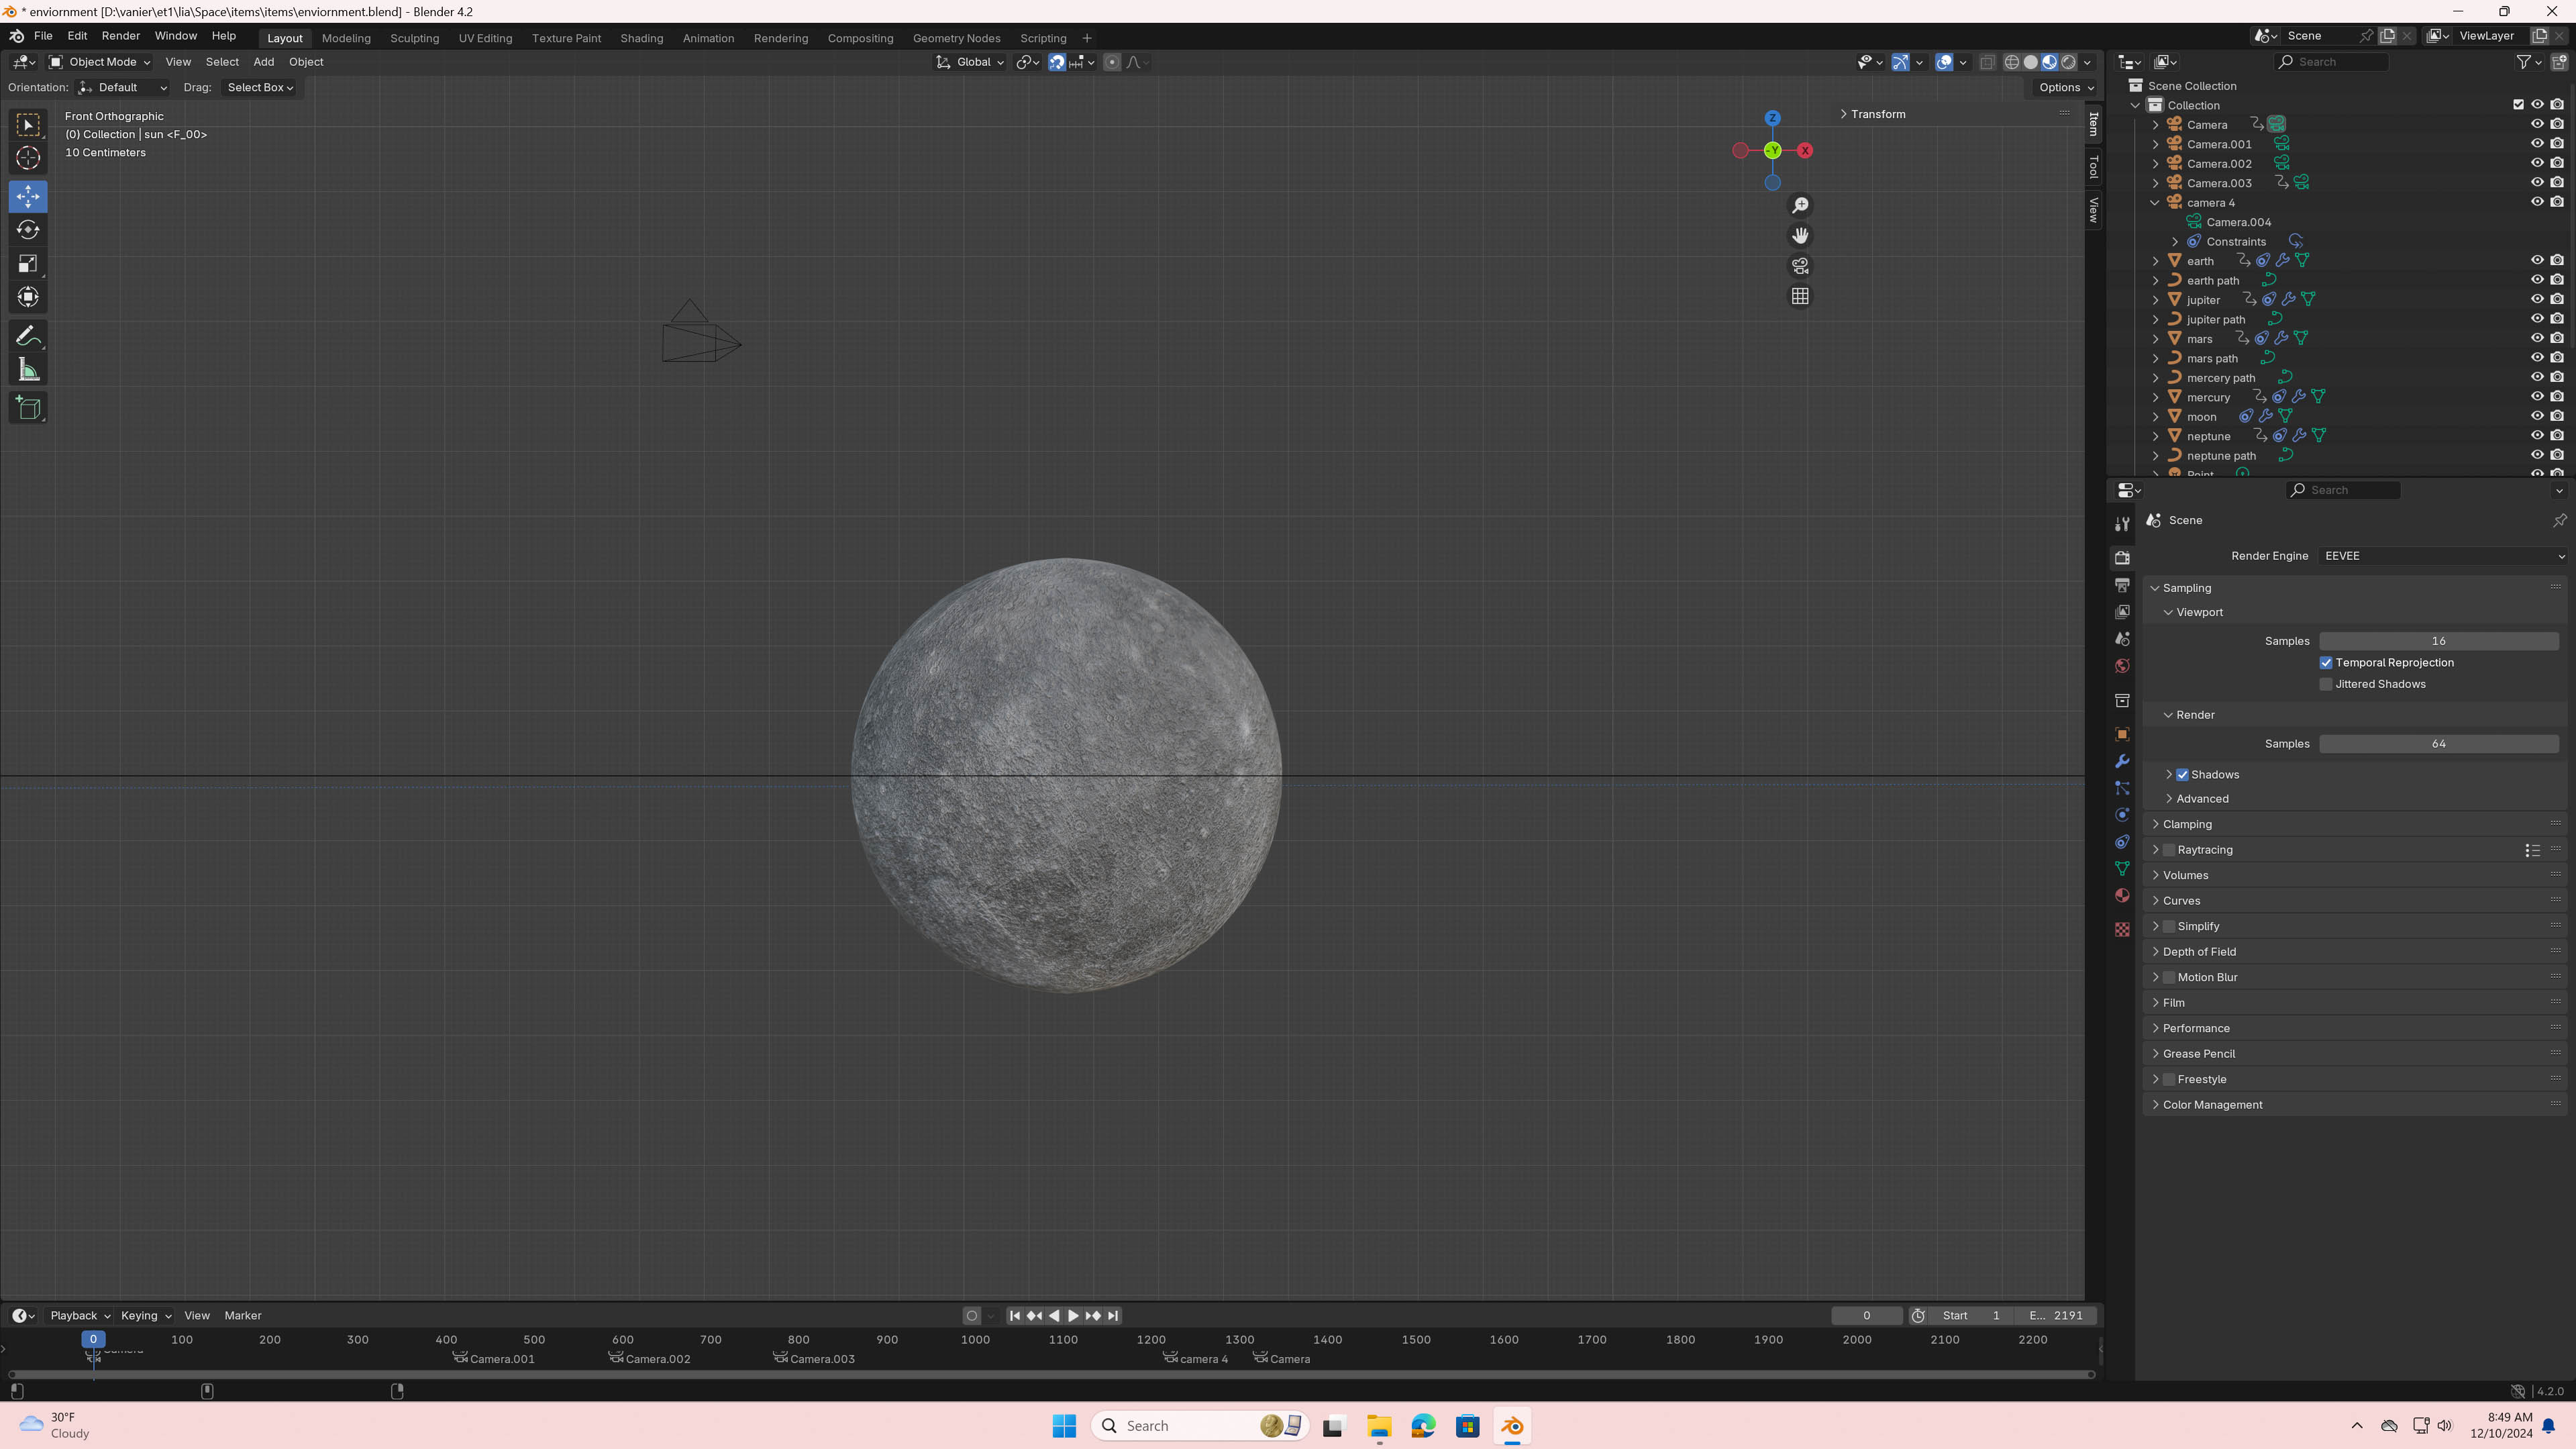Click the Add Cube tool icon
The height and width of the screenshot is (1449, 2576).
click(28, 408)
